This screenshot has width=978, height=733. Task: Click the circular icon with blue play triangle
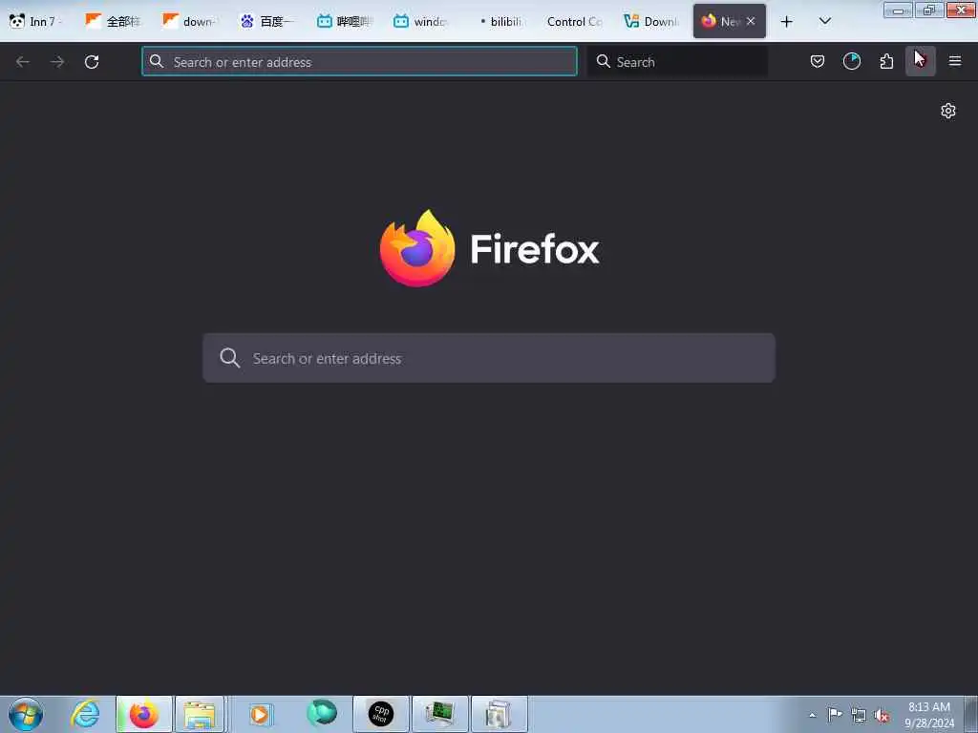coord(851,61)
